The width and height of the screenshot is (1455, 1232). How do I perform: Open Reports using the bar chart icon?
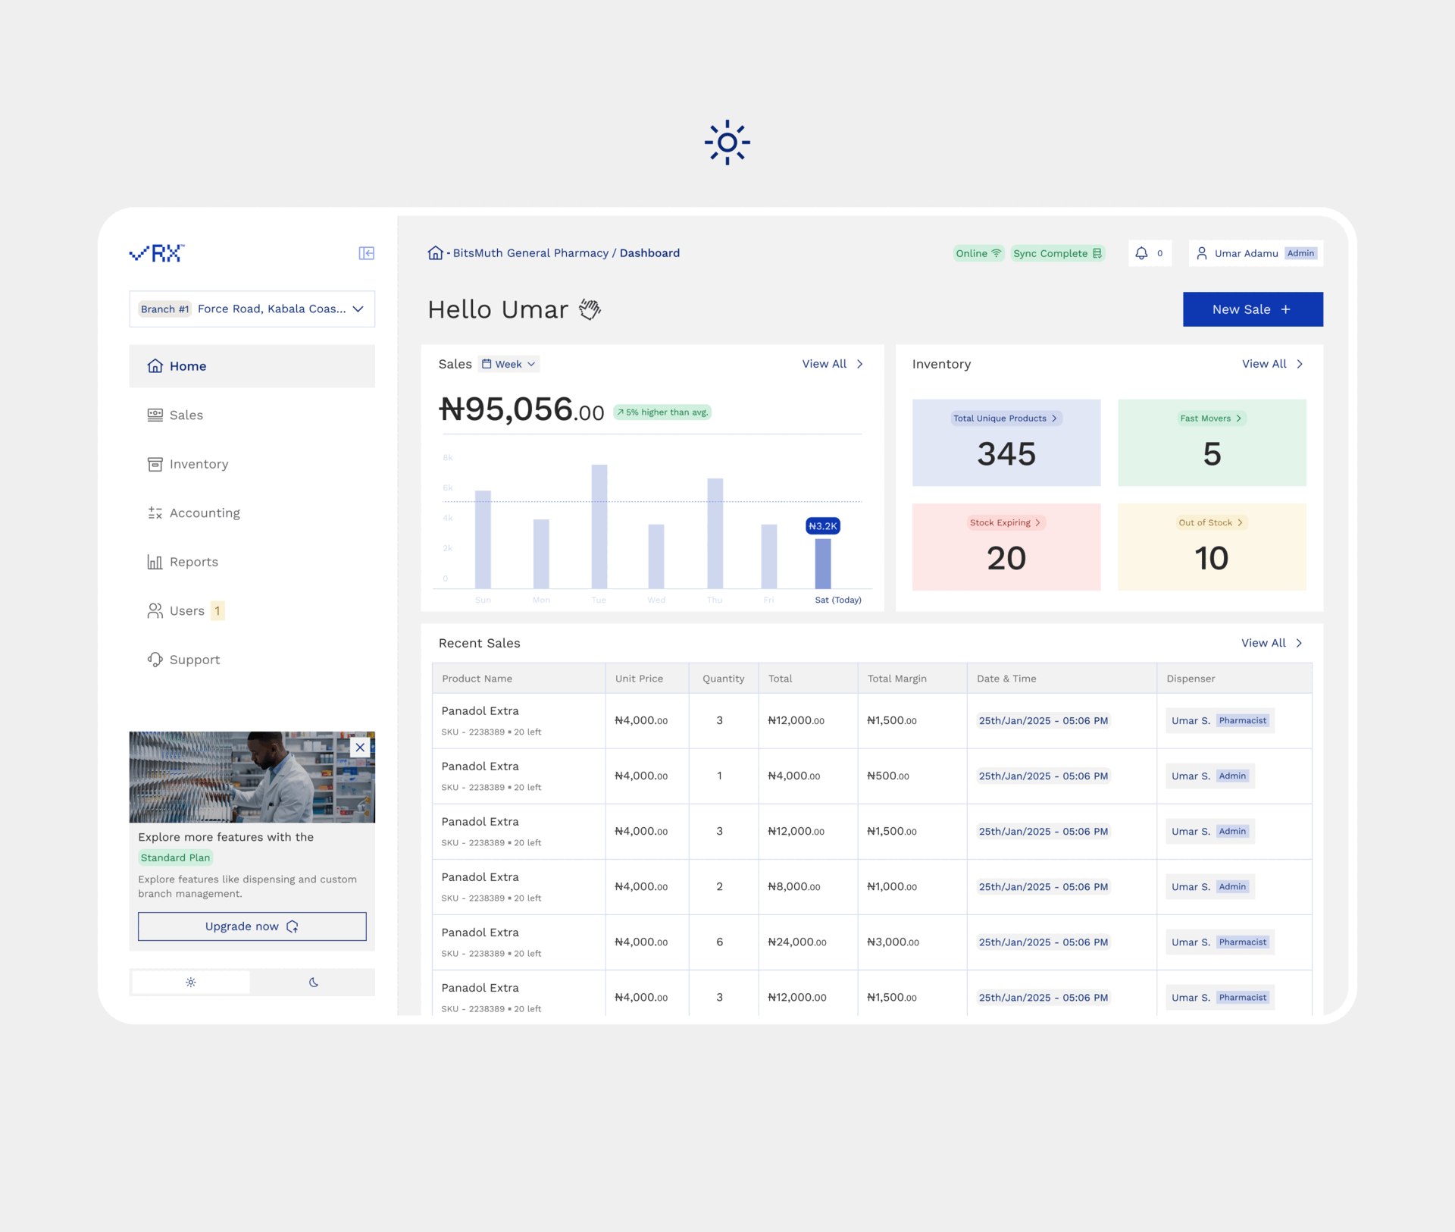pyautogui.click(x=155, y=561)
